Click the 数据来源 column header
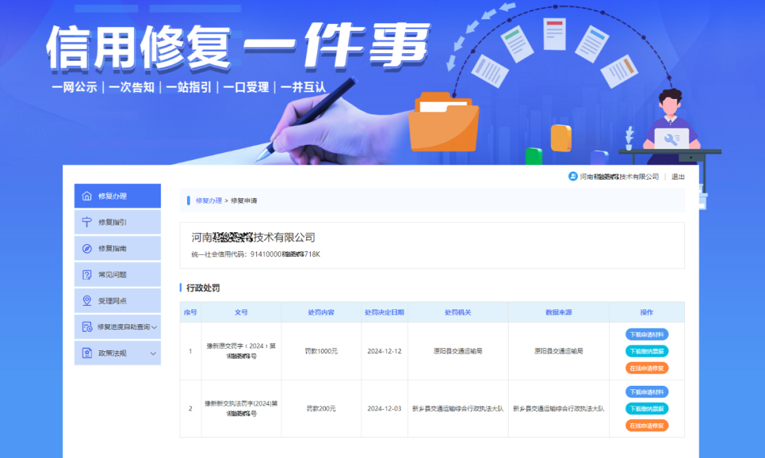The image size is (765, 458). (x=559, y=312)
